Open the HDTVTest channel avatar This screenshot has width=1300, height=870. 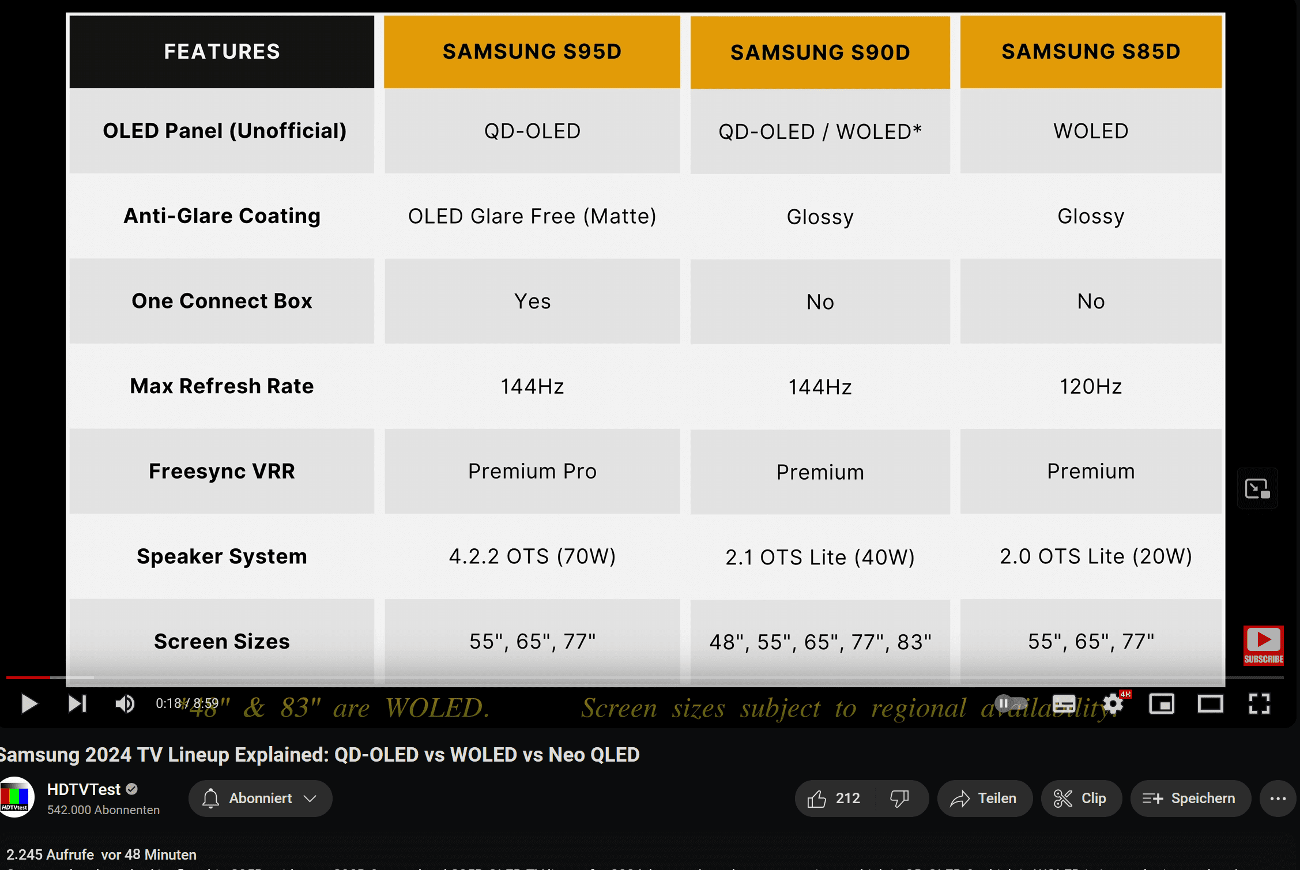point(16,798)
